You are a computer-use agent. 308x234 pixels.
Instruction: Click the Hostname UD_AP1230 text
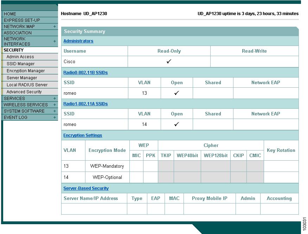coord(84,14)
